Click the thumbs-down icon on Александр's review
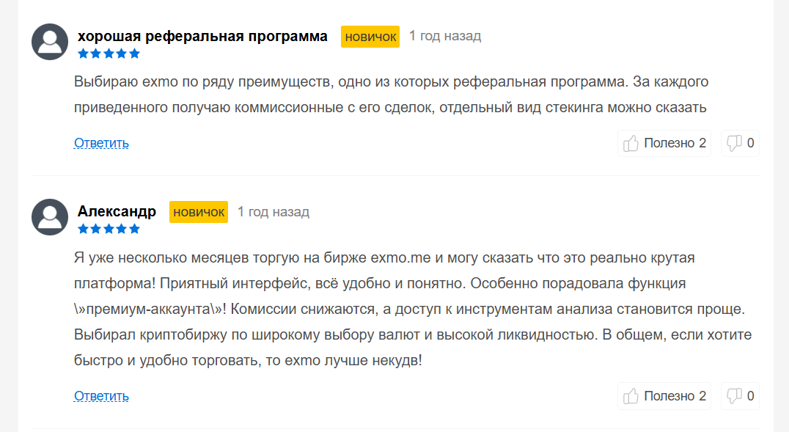Image resolution: width=789 pixels, height=432 pixels. coord(735,396)
